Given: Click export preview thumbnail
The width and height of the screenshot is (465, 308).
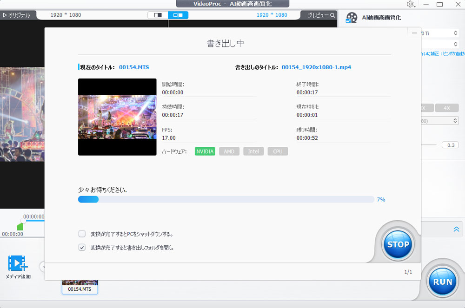Looking at the screenshot, I should tap(117, 117).
